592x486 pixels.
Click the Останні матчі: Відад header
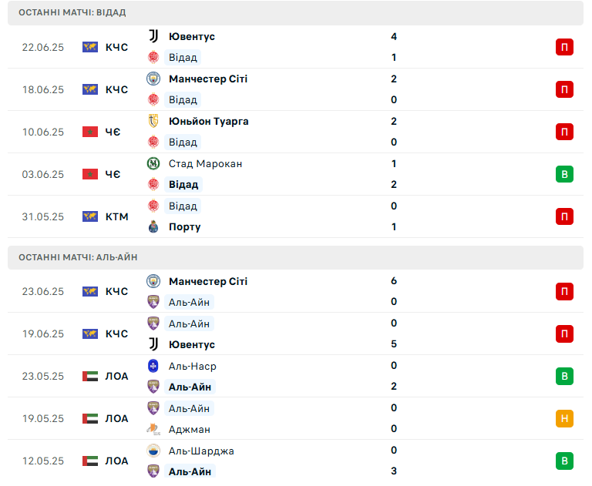tap(296, 12)
